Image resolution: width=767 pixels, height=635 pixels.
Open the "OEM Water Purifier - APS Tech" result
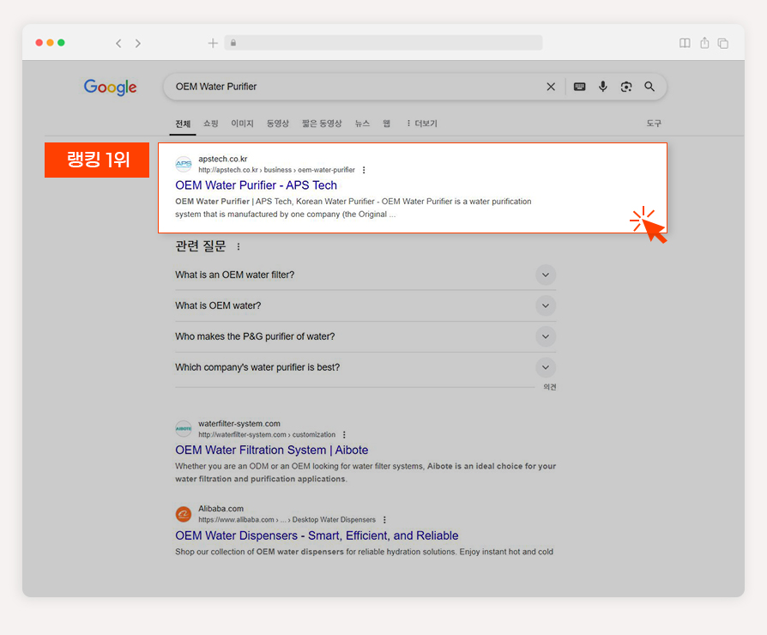pyautogui.click(x=256, y=185)
